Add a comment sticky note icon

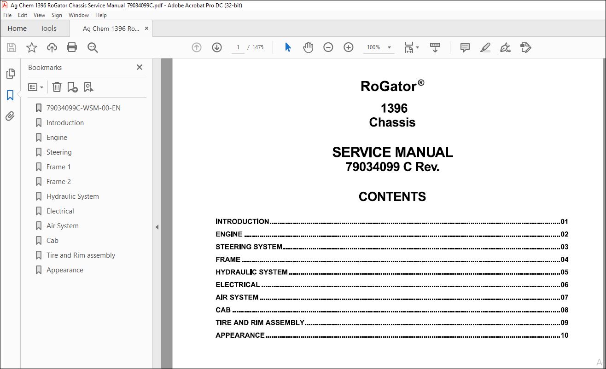[x=465, y=47]
